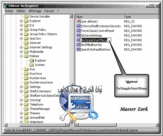Click the ForceClassicControlPanel DWORD icon
Image resolution: width=163 pixels, height=136 pixels.
tap(78, 30)
